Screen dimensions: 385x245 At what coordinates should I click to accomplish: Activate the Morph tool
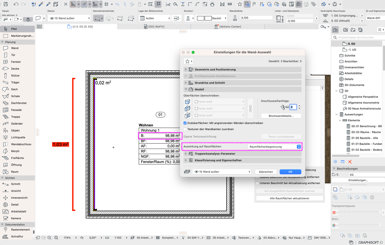(x=17, y=151)
